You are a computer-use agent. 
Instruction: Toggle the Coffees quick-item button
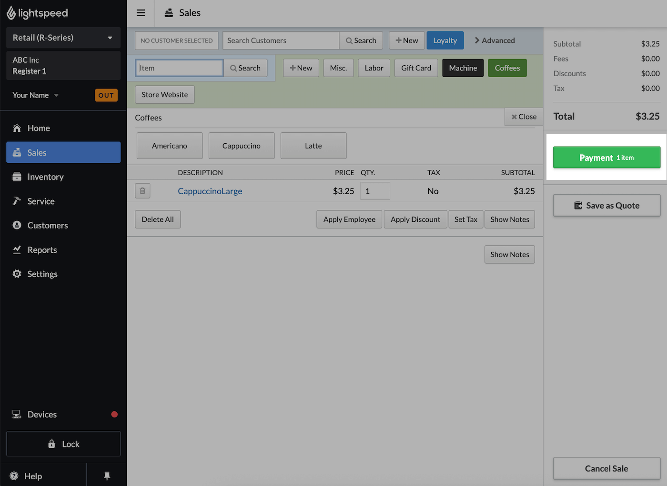coord(507,68)
